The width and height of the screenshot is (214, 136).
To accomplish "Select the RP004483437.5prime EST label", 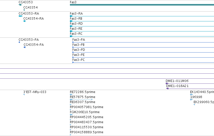I will (x=87, y=122).
